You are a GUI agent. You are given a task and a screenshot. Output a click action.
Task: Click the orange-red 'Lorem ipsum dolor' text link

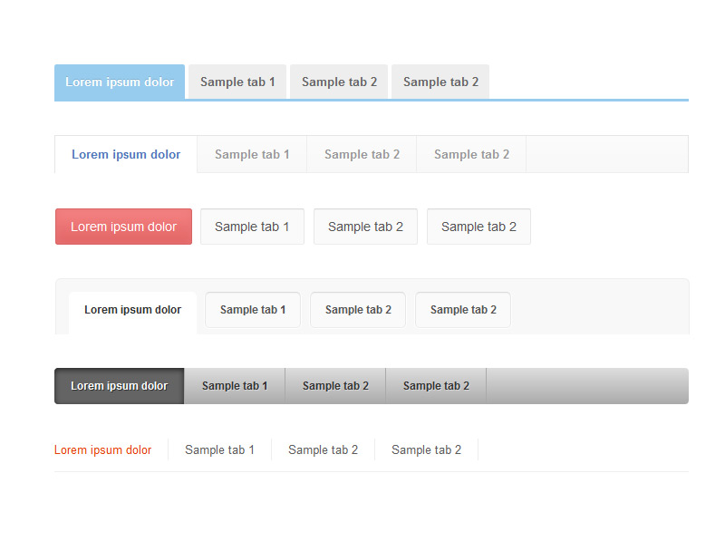point(103,450)
